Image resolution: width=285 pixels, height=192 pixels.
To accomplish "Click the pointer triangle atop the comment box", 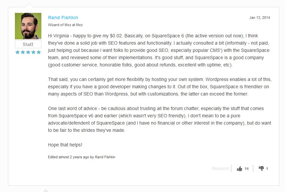I will [29, 5].
